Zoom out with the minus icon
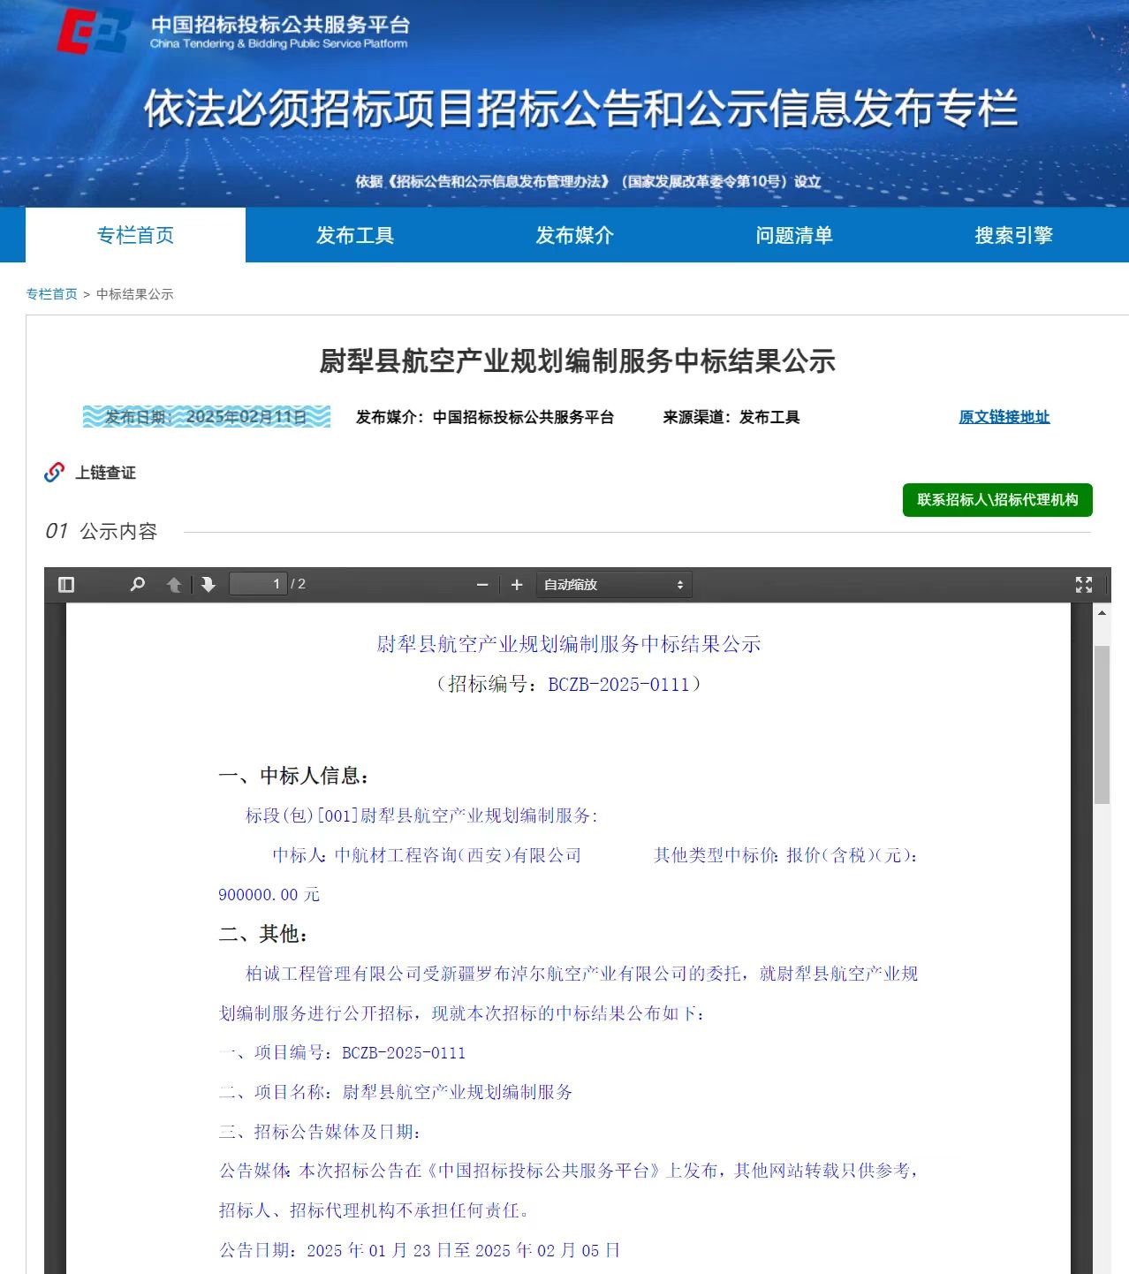 (482, 585)
